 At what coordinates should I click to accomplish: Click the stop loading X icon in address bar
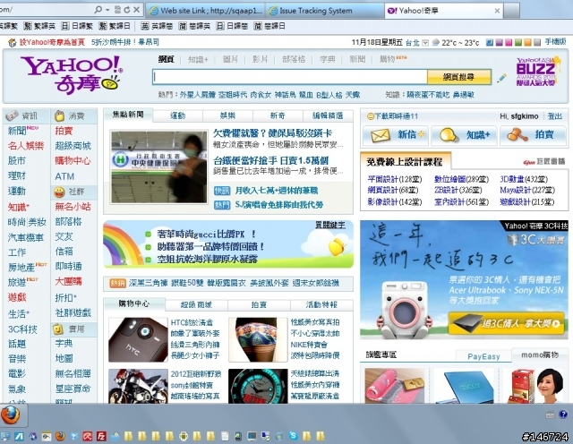[x=136, y=10]
